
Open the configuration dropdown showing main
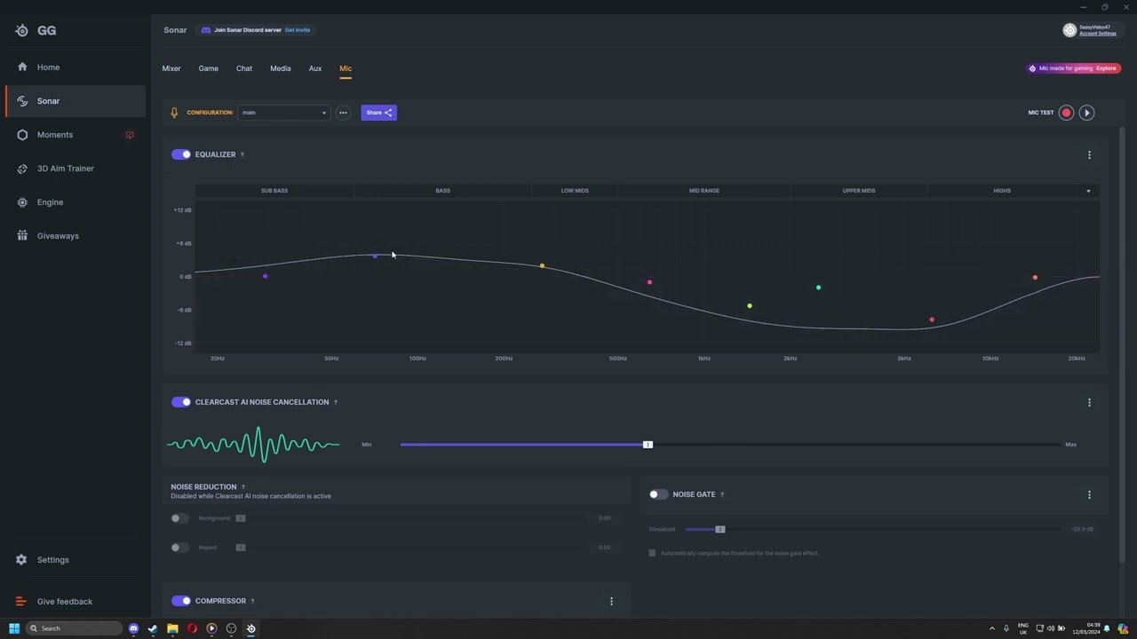284,113
